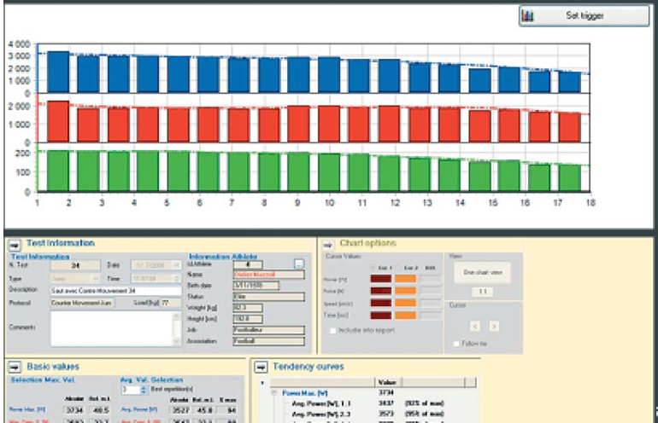This screenshot has width=658, height=423.
Task: Toggle the Follow me checkbox
Action: tap(455, 343)
